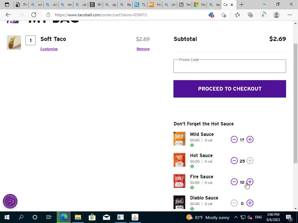Open Task View on taskbar

click(x=49, y=217)
